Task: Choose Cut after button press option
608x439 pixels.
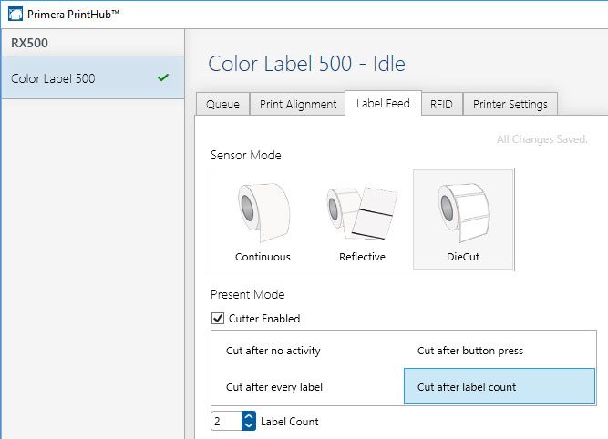Action: [500, 351]
